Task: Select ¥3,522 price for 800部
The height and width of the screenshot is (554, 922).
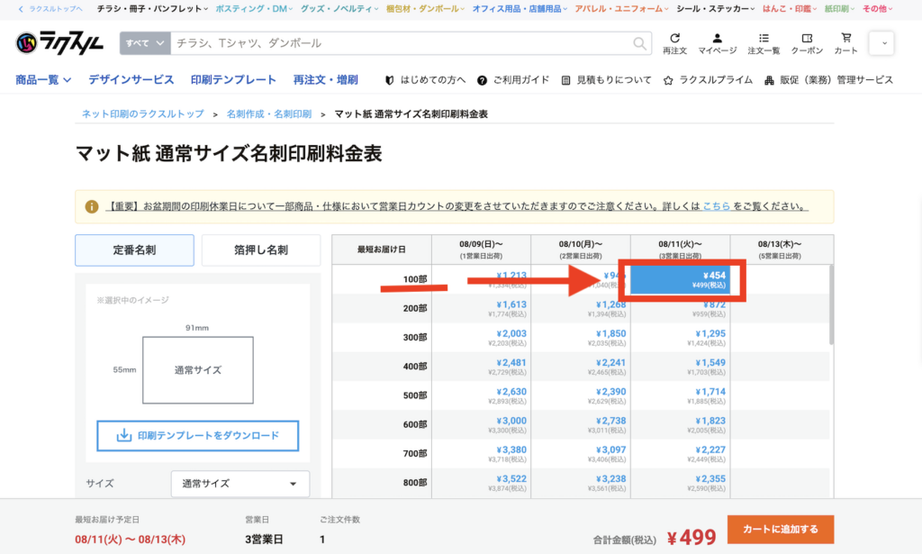Action: click(x=481, y=483)
